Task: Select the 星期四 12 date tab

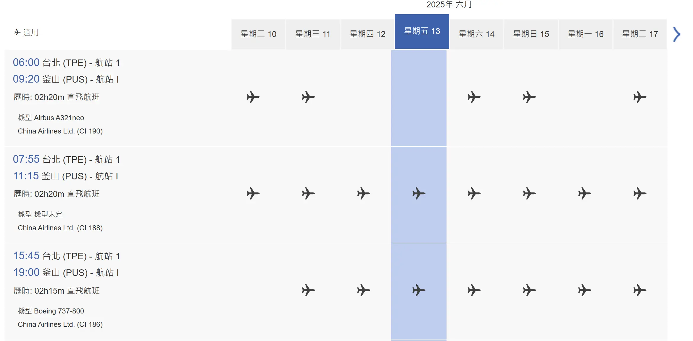Action: tap(367, 34)
